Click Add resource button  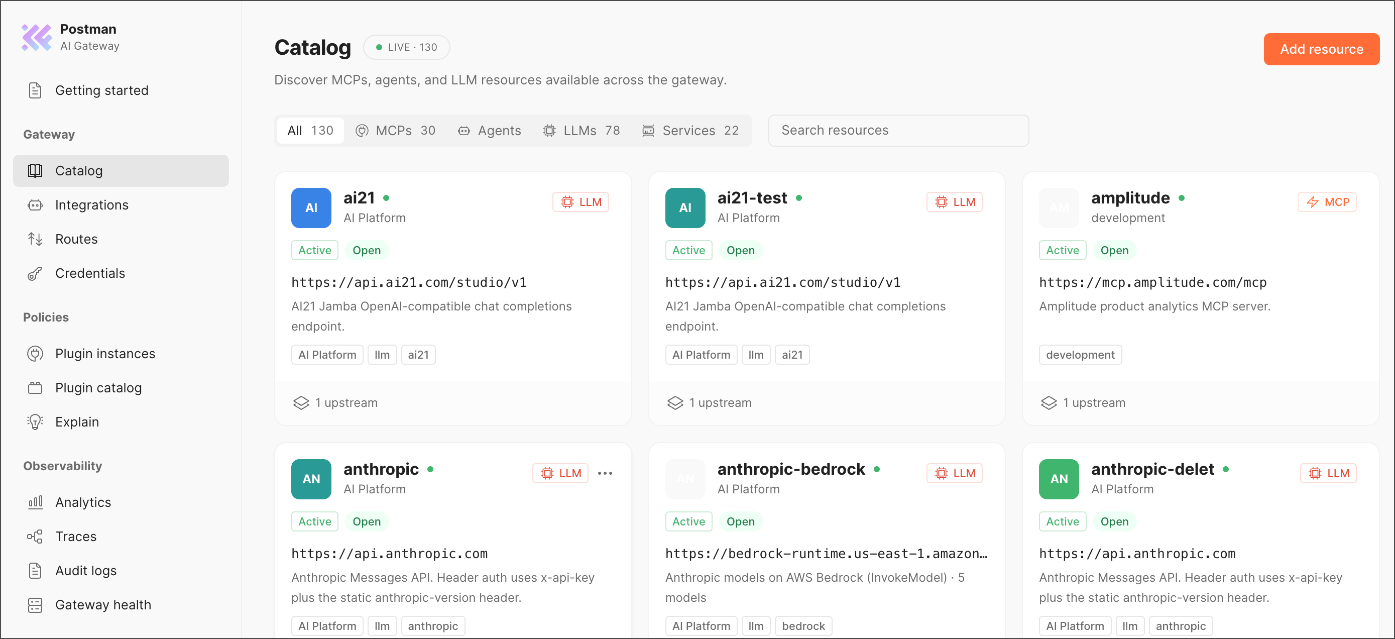[1321, 49]
